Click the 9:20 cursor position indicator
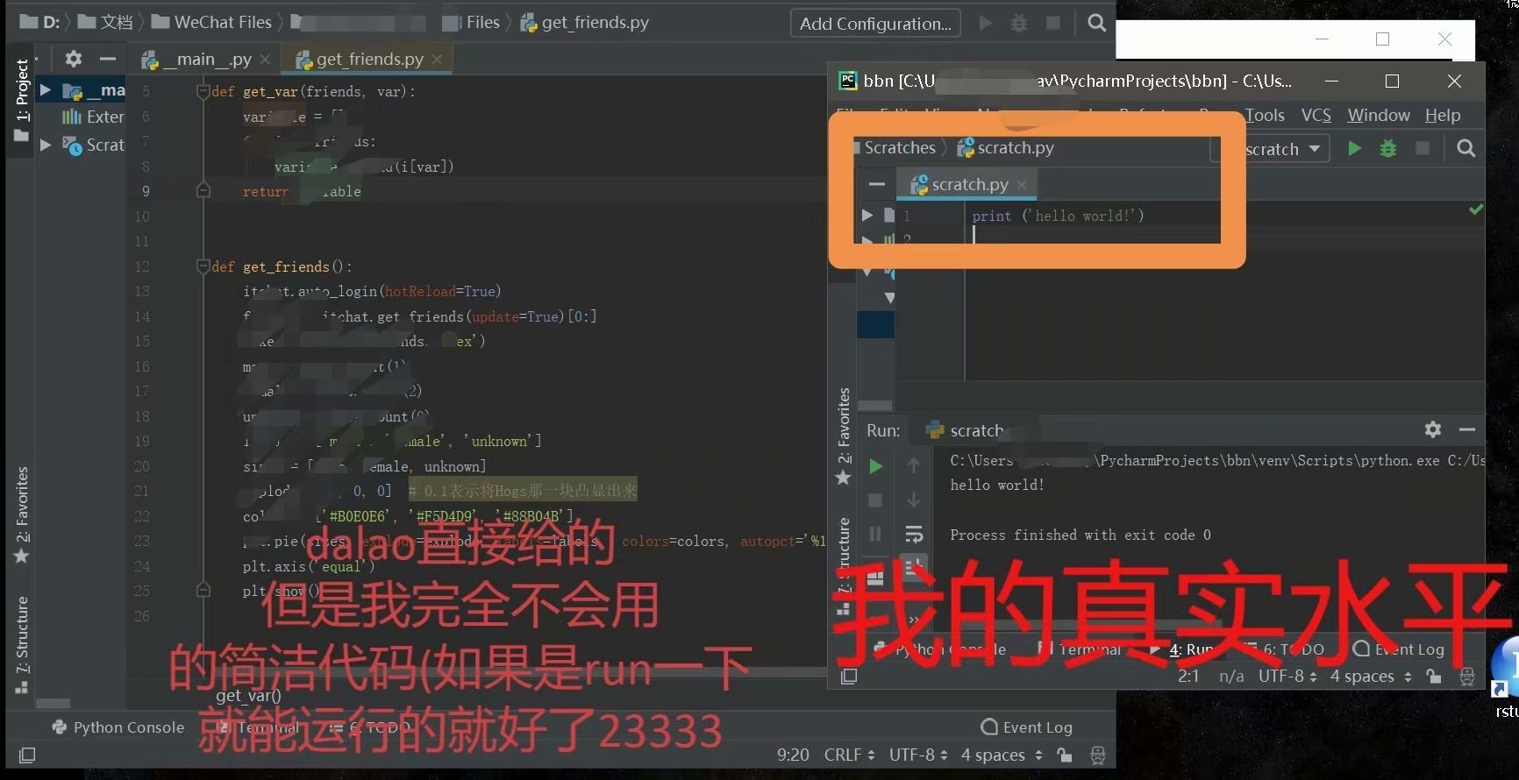Viewport: 1519px width, 780px height. point(793,755)
